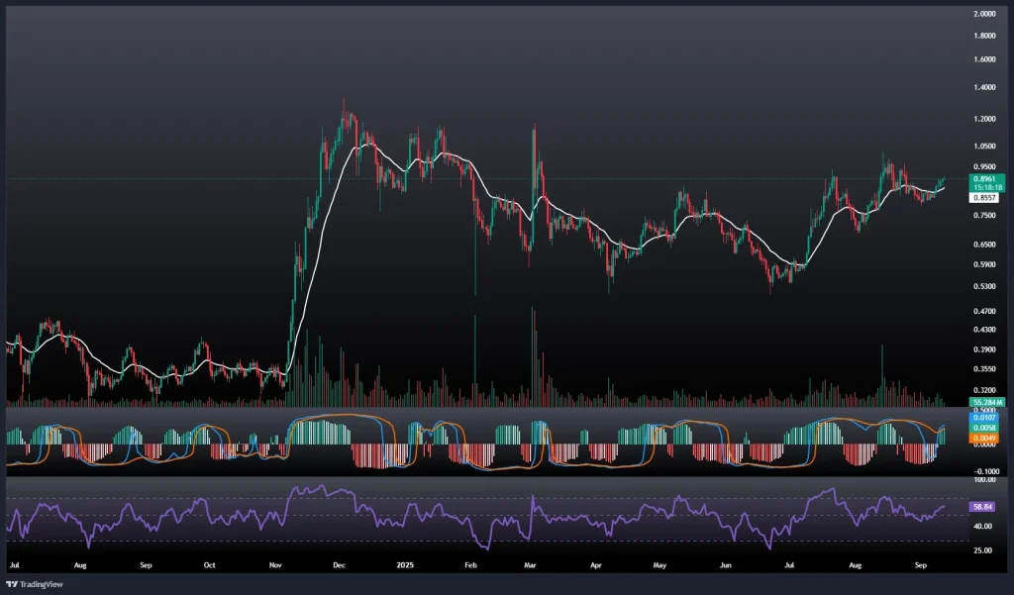Click the purple RSI value label 58.84
Image resolution: width=1014 pixels, height=595 pixels.
957,506
